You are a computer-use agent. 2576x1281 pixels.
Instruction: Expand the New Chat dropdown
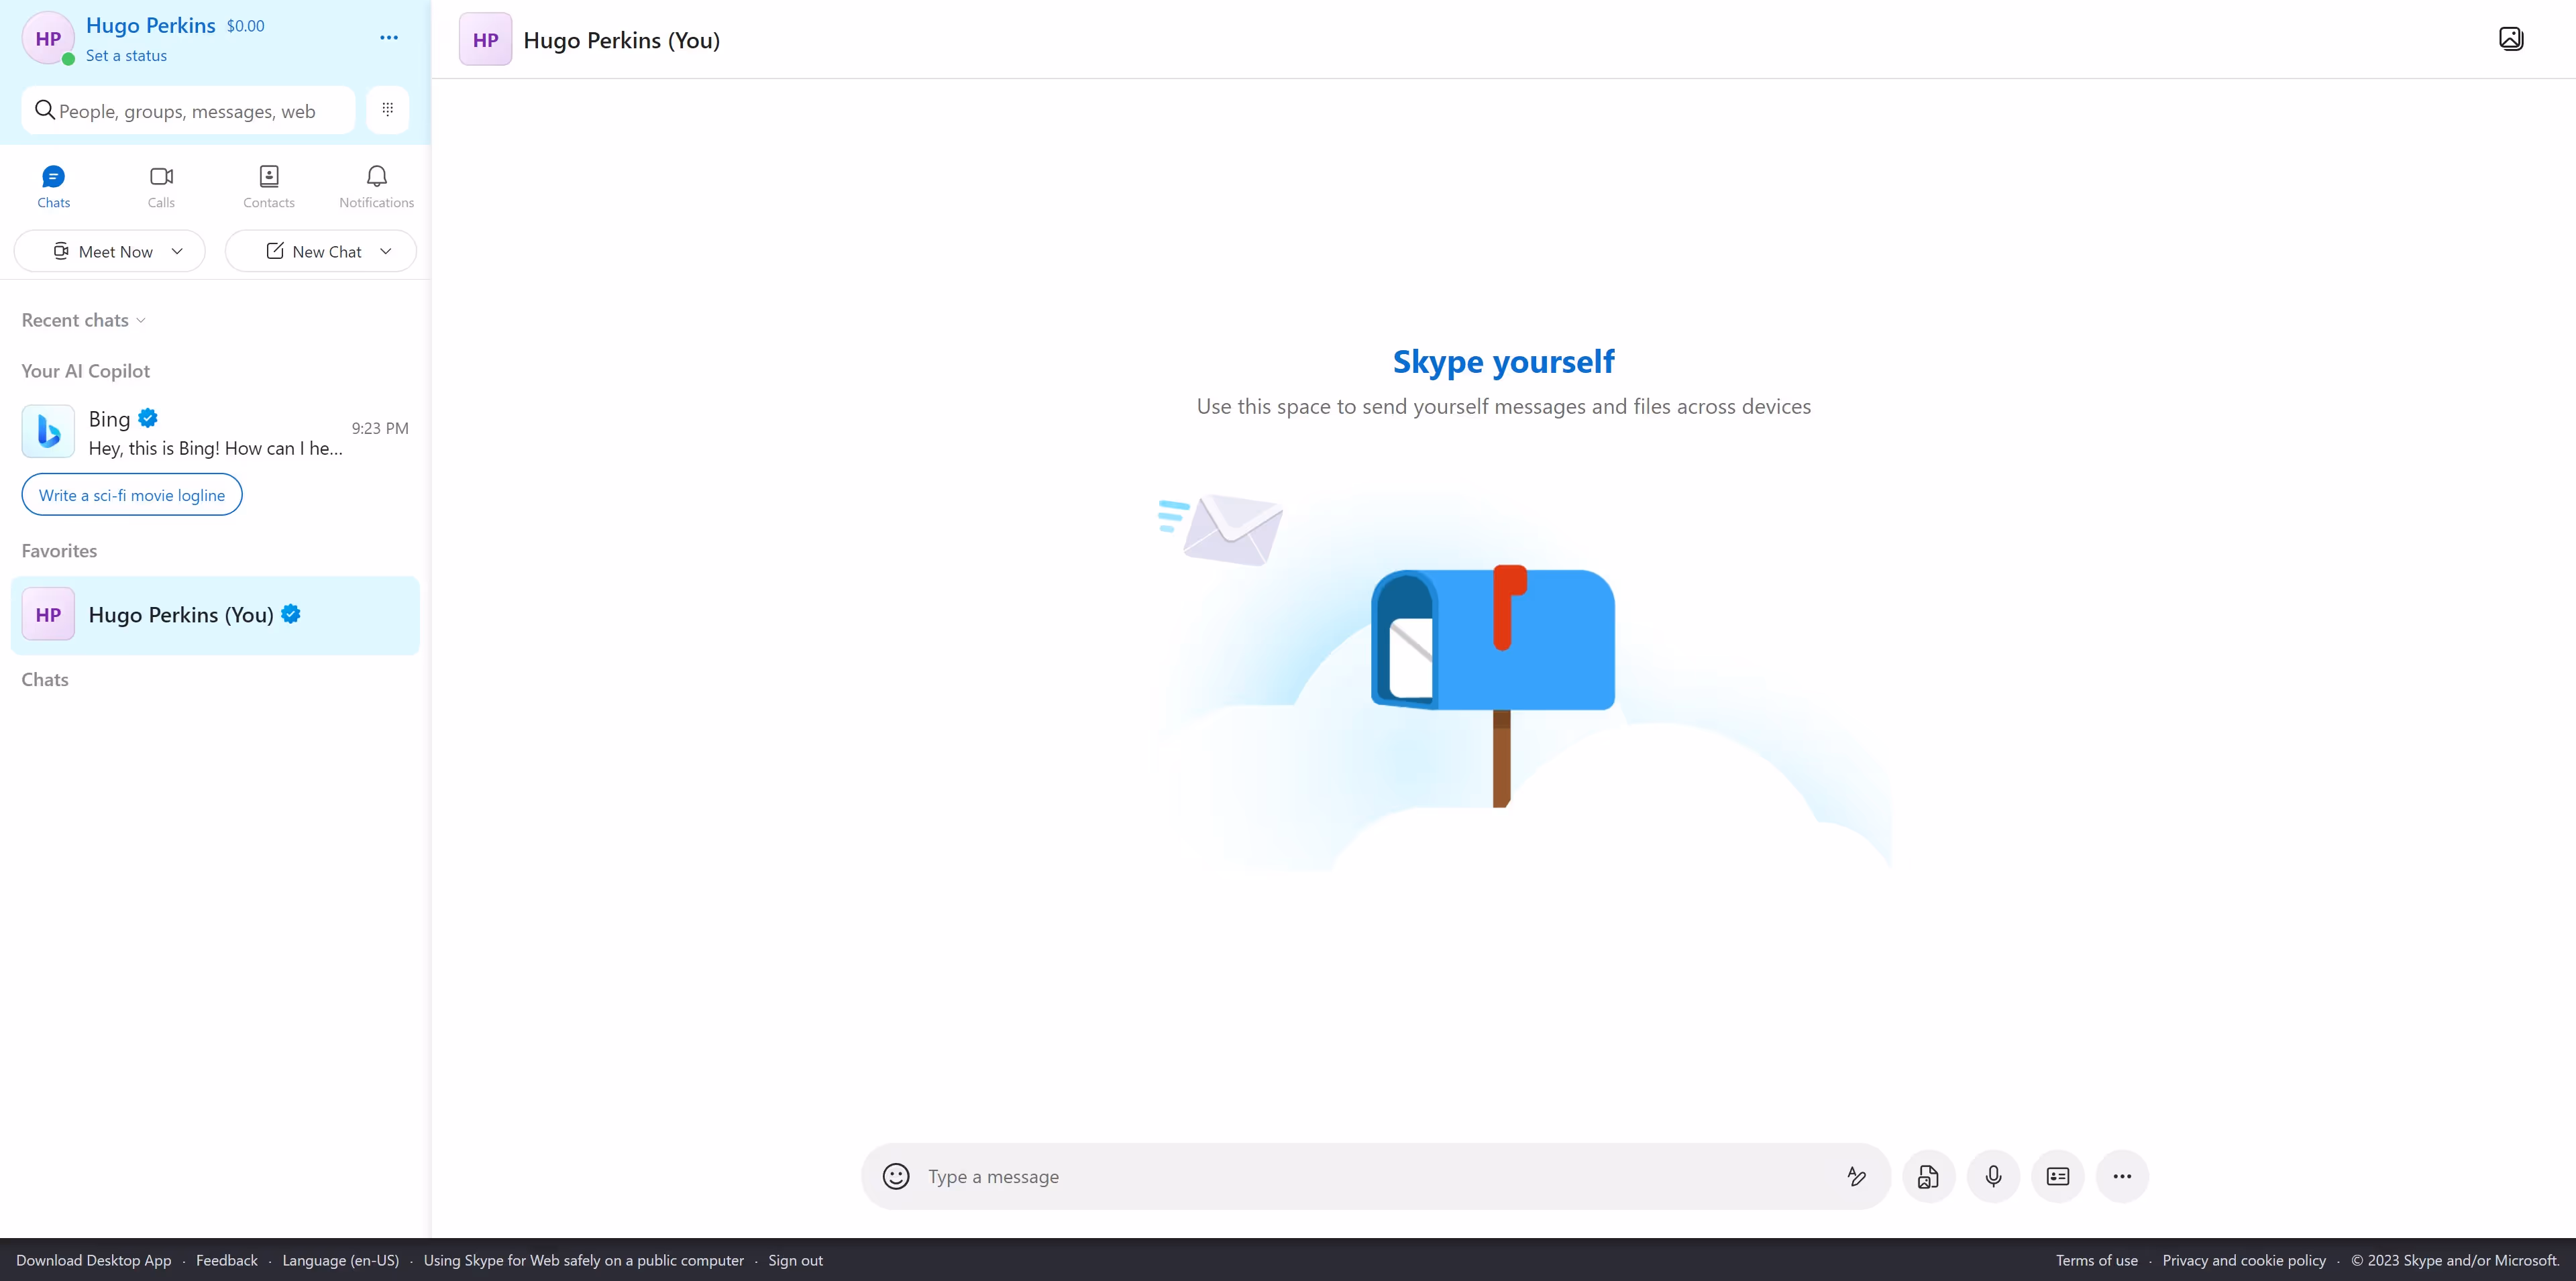tap(386, 251)
